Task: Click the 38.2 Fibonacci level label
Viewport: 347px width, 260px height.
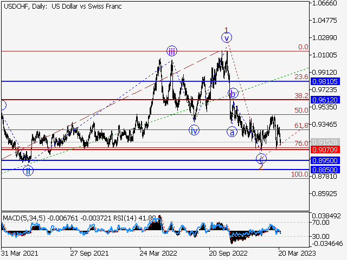Action: 301,95
